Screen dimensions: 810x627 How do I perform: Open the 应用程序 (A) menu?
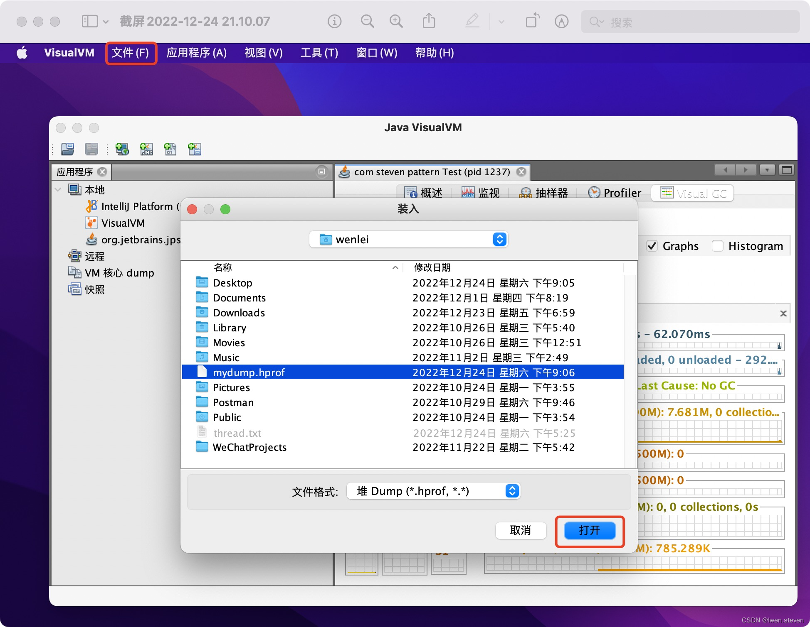(197, 53)
